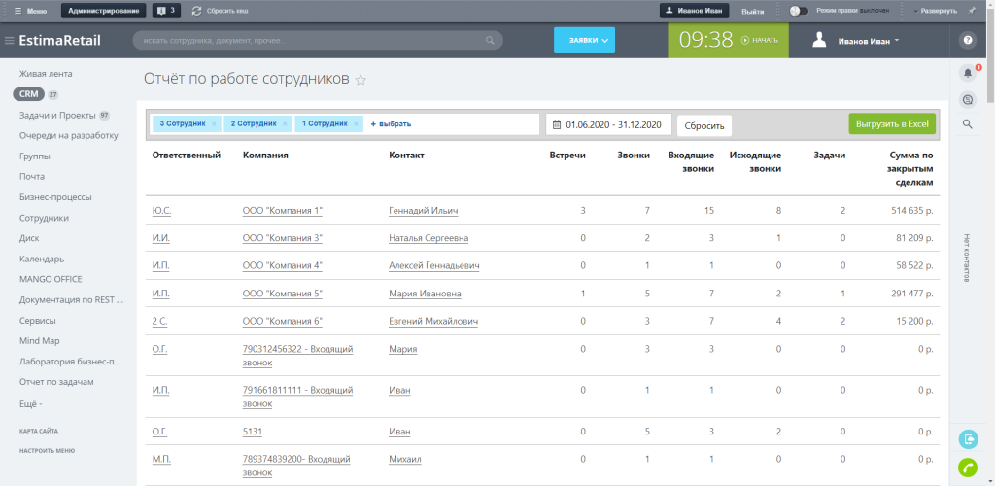
Task: Open the chat messages icon in sidebar
Action: click(x=967, y=99)
